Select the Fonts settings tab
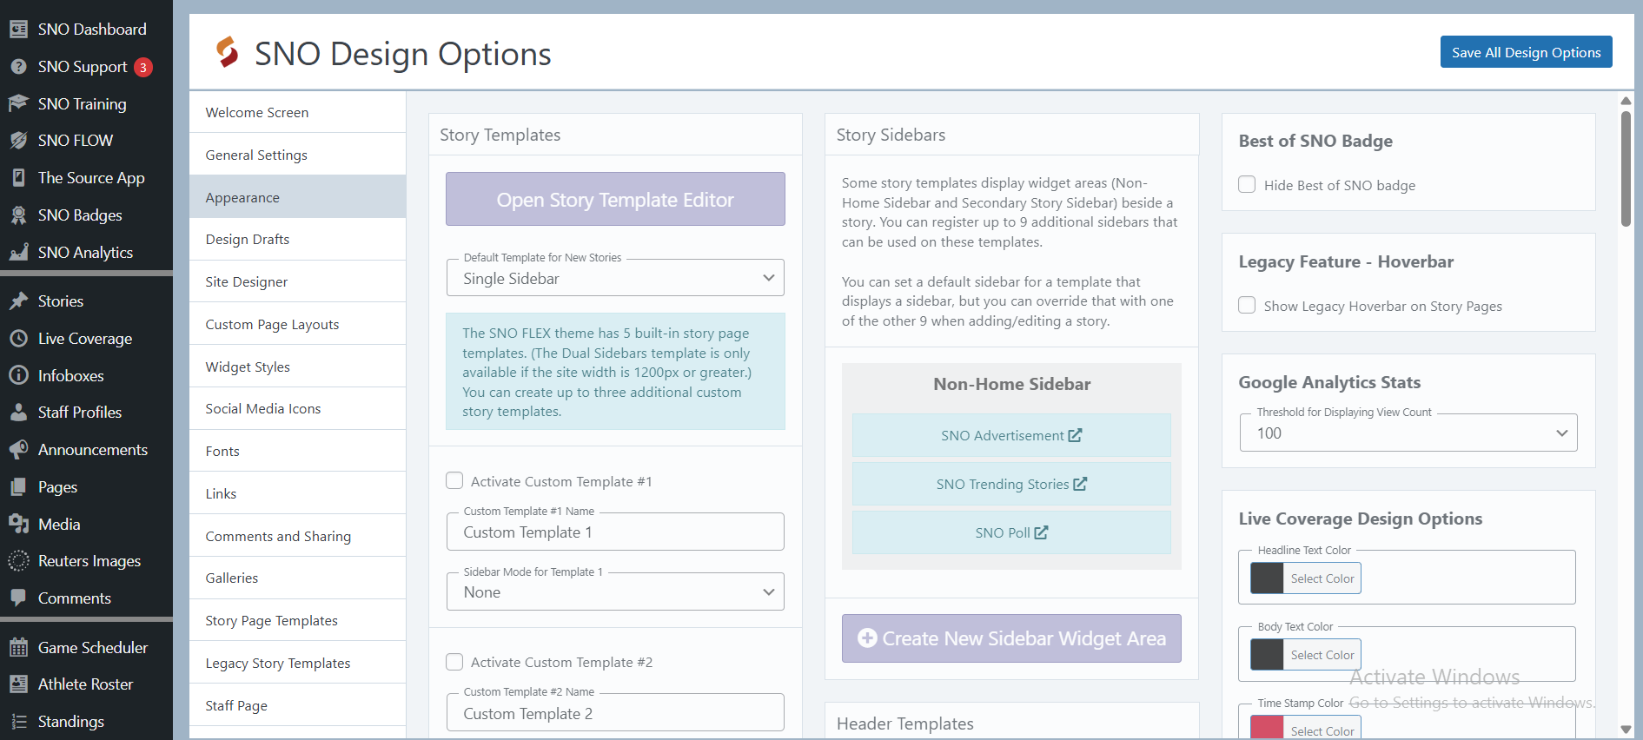The height and width of the screenshot is (740, 1643). pyautogui.click(x=222, y=452)
